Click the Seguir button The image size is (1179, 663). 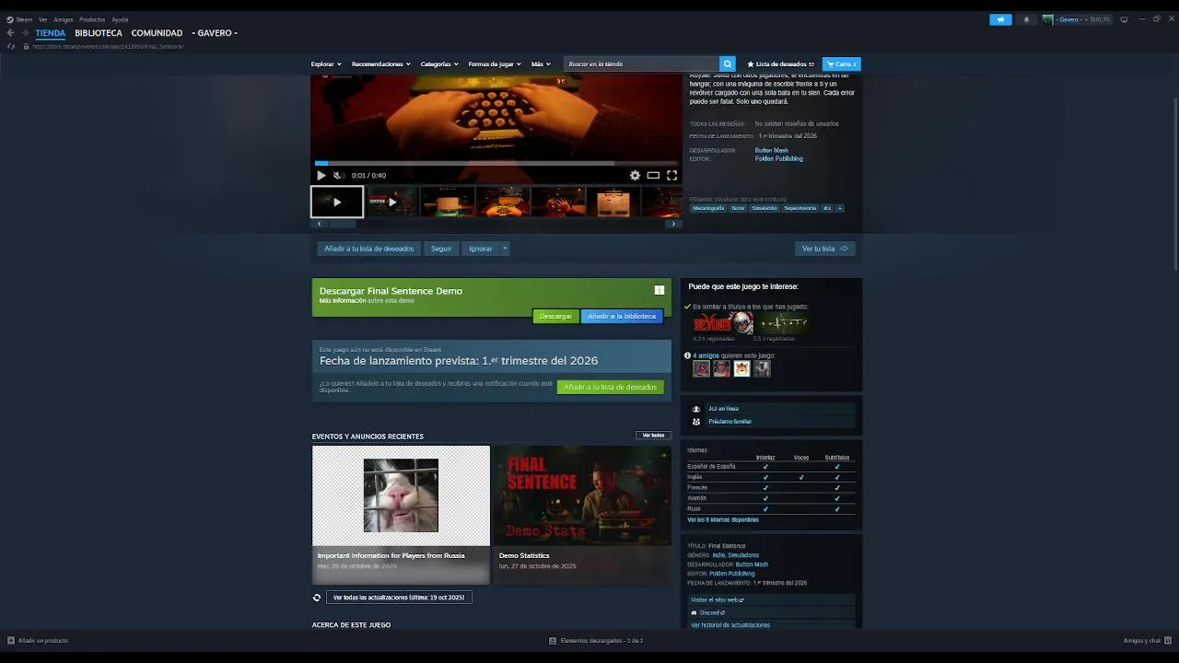click(x=441, y=249)
